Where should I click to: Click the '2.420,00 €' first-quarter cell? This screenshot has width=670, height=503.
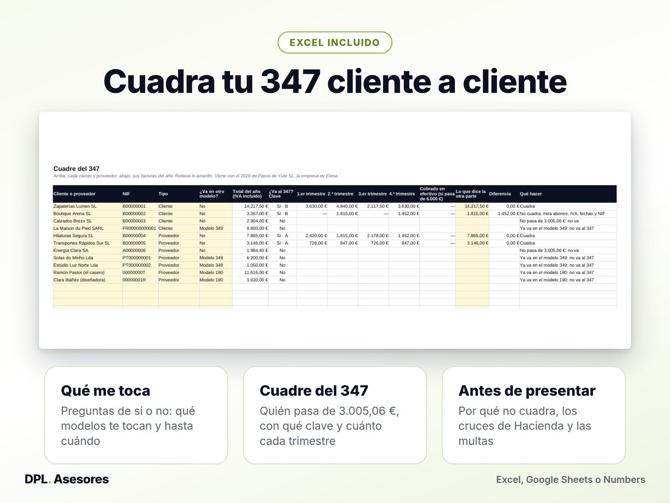pos(312,236)
